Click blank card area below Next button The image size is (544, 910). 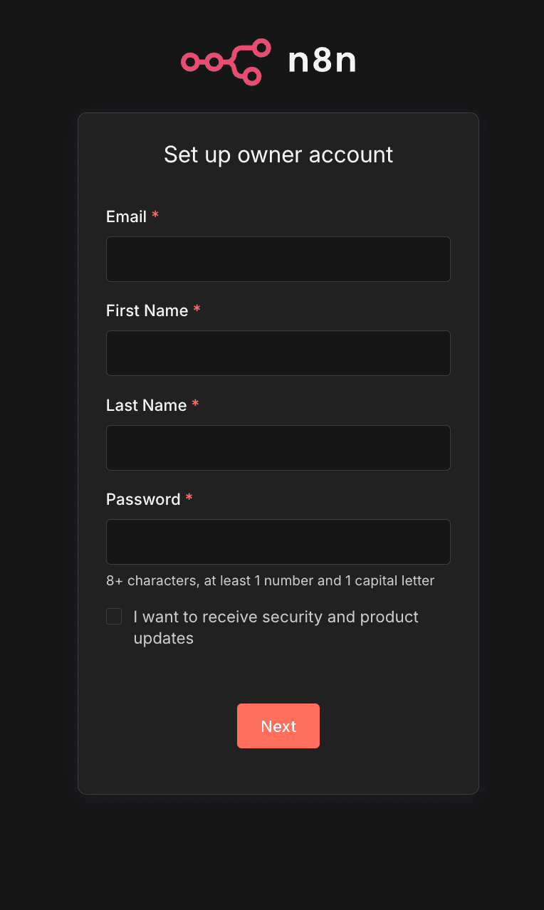click(278, 773)
